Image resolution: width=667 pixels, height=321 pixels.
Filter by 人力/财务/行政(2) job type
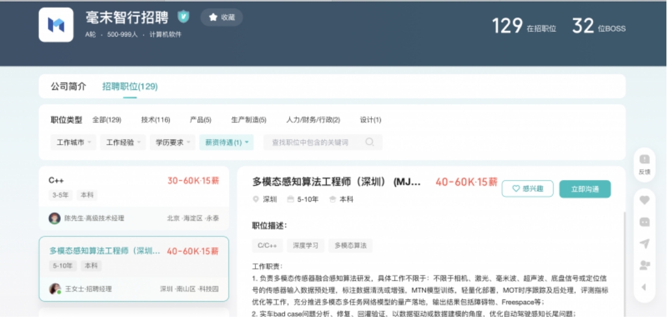point(313,120)
